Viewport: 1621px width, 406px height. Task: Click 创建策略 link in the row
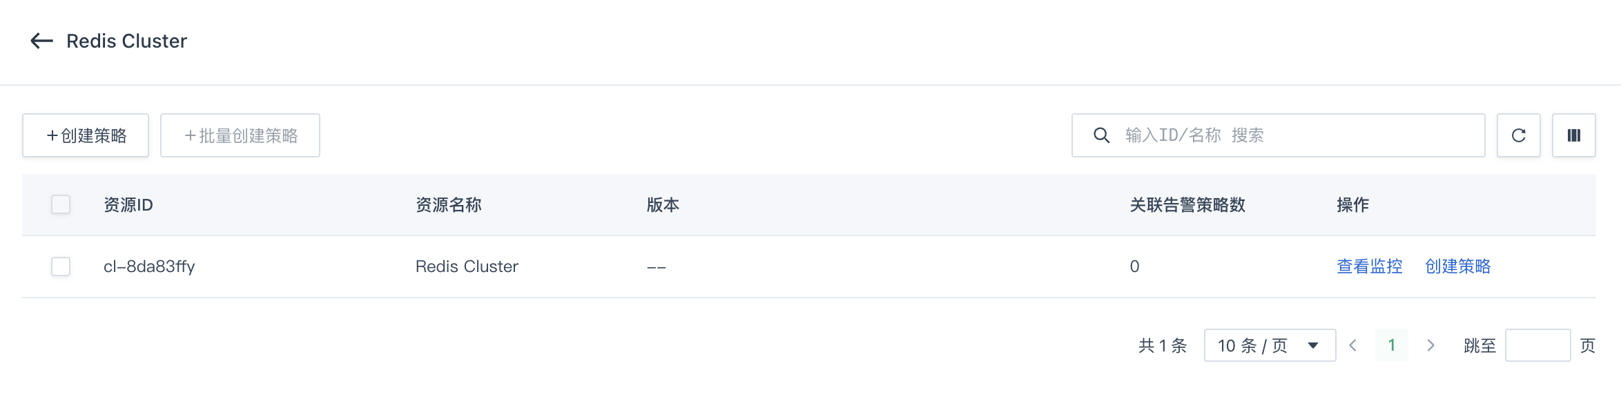(1457, 267)
